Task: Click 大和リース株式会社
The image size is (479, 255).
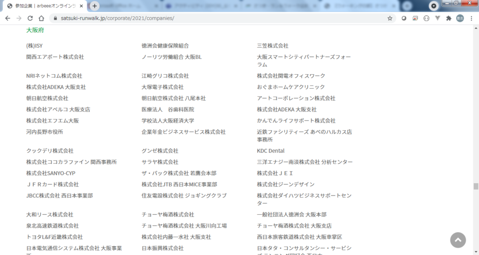Action: 50,215
